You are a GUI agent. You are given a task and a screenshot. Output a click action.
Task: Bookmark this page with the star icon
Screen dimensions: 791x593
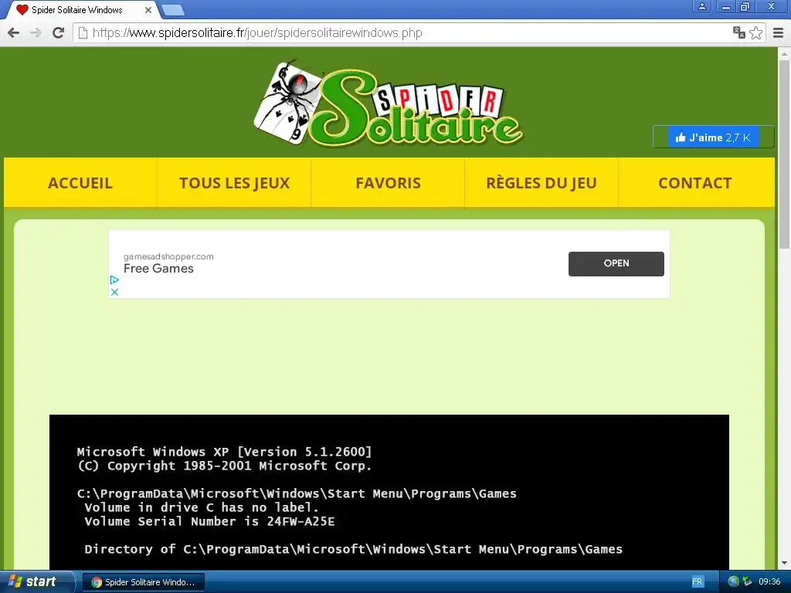[x=755, y=32]
